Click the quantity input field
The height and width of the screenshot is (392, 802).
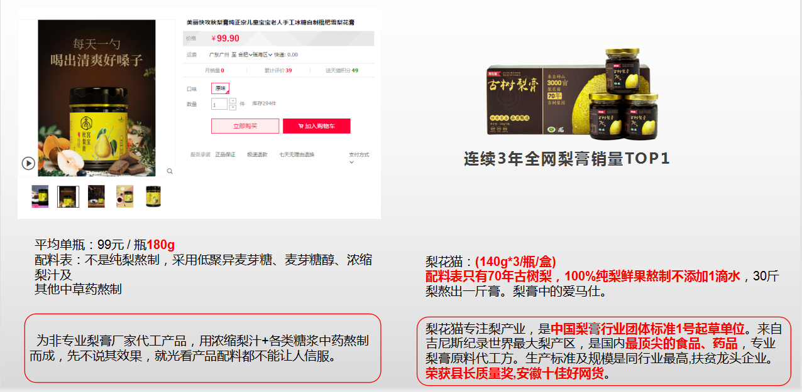point(219,104)
